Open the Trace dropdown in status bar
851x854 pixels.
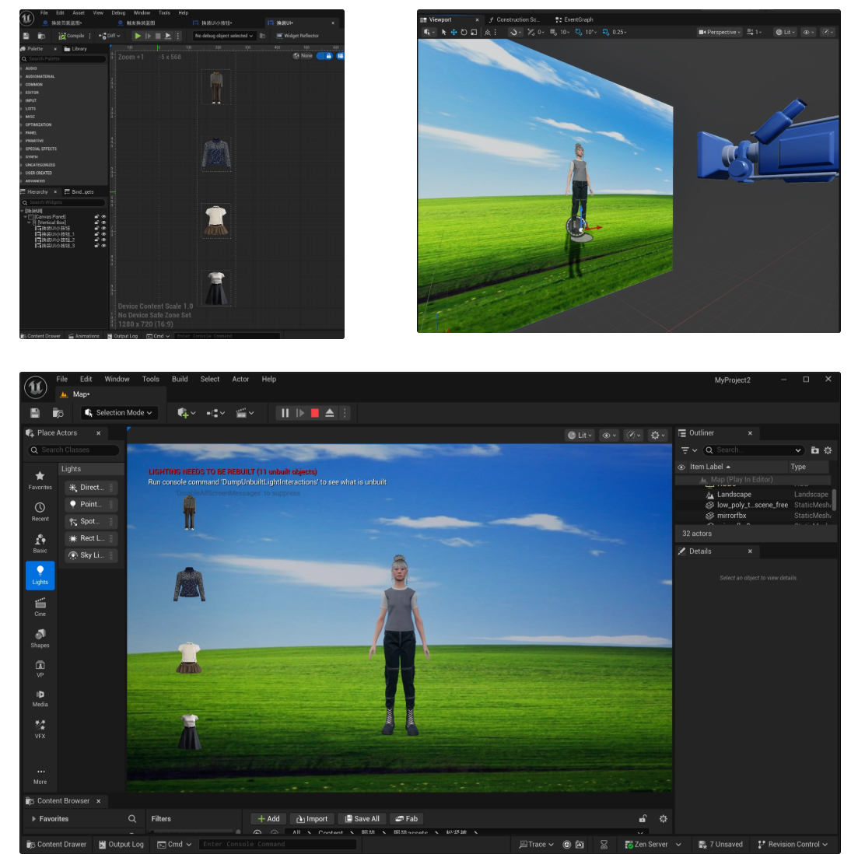[536, 844]
